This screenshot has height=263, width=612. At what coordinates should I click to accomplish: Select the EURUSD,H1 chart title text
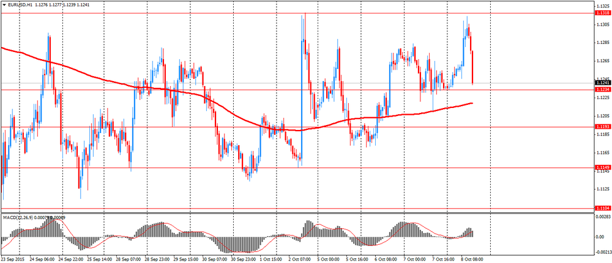(20, 5)
